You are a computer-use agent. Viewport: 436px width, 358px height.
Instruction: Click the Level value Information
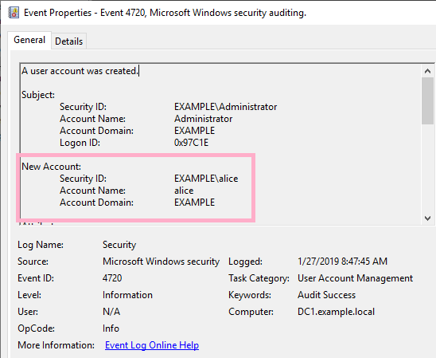click(x=127, y=295)
